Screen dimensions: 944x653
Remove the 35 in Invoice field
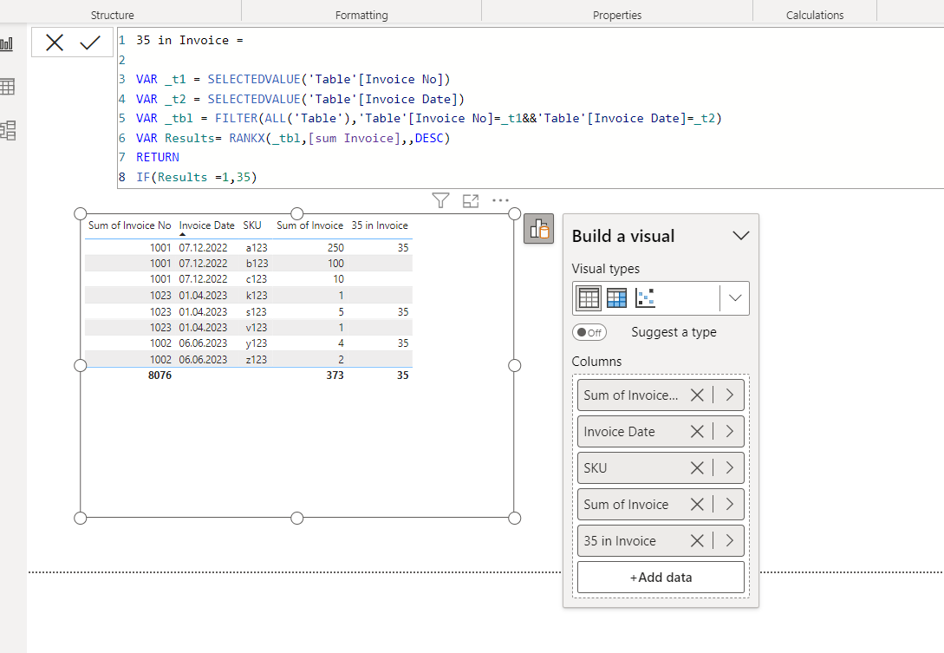(697, 541)
